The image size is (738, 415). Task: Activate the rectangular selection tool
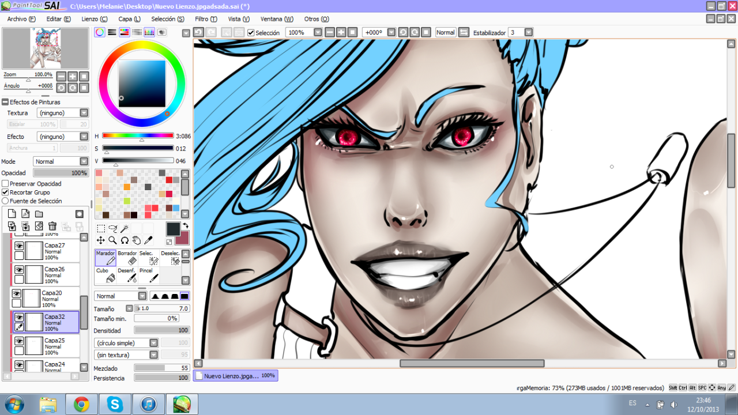[101, 229]
